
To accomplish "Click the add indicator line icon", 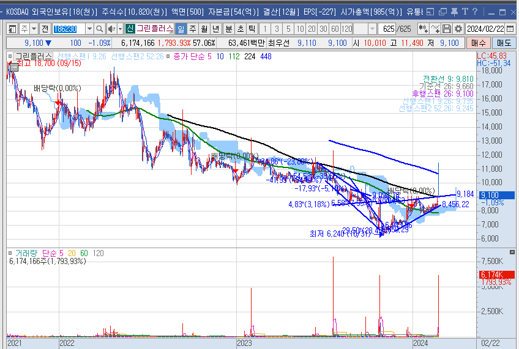I will 435,29.
